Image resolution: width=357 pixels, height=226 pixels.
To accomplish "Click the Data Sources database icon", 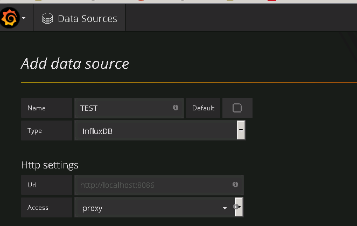I will (47, 19).
